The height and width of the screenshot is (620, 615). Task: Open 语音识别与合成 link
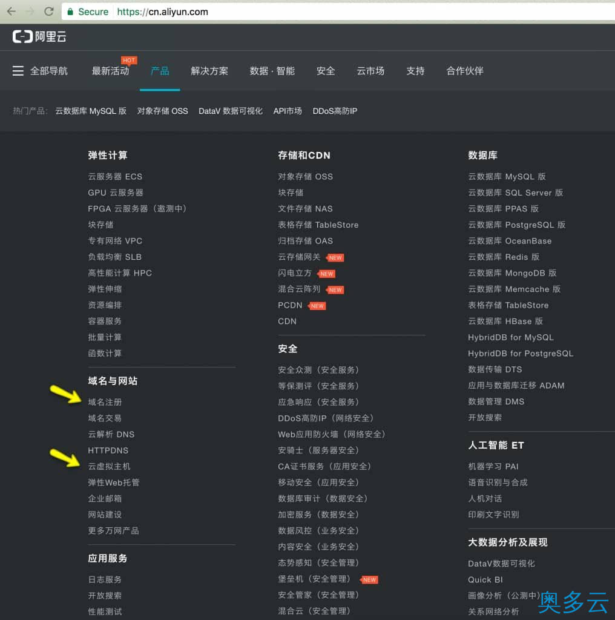[x=498, y=483]
